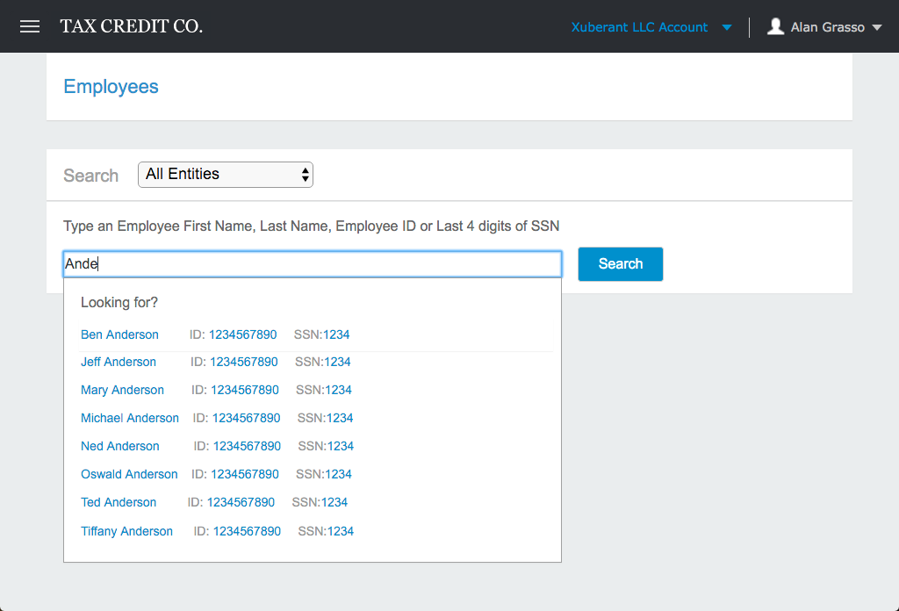Click Tiffany Anderson's ID number
The image size is (899, 611).
(248, 532)
